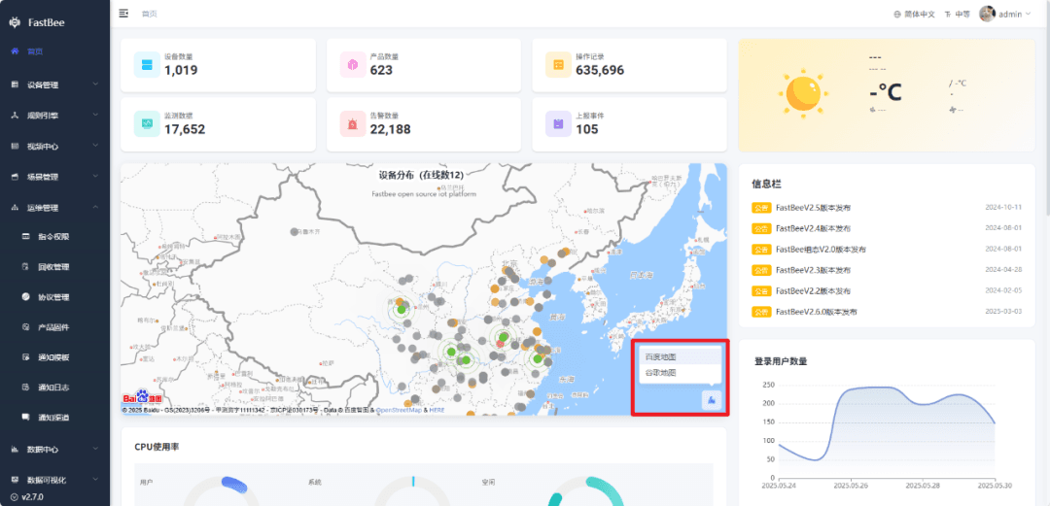Click the 623 product count value
The height and width of the screenshot is (506, 1050).
click(381, 70)
